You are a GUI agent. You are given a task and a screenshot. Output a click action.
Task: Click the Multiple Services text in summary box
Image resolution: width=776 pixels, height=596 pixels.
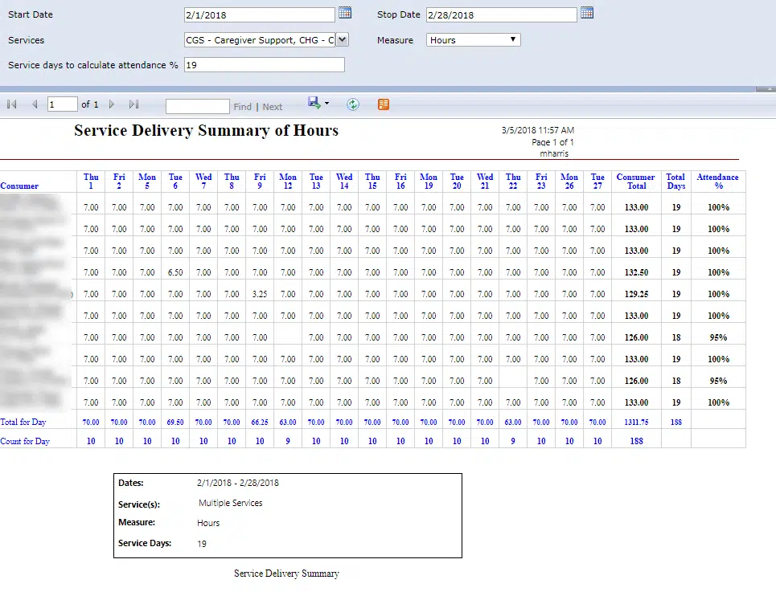[231, 503]
